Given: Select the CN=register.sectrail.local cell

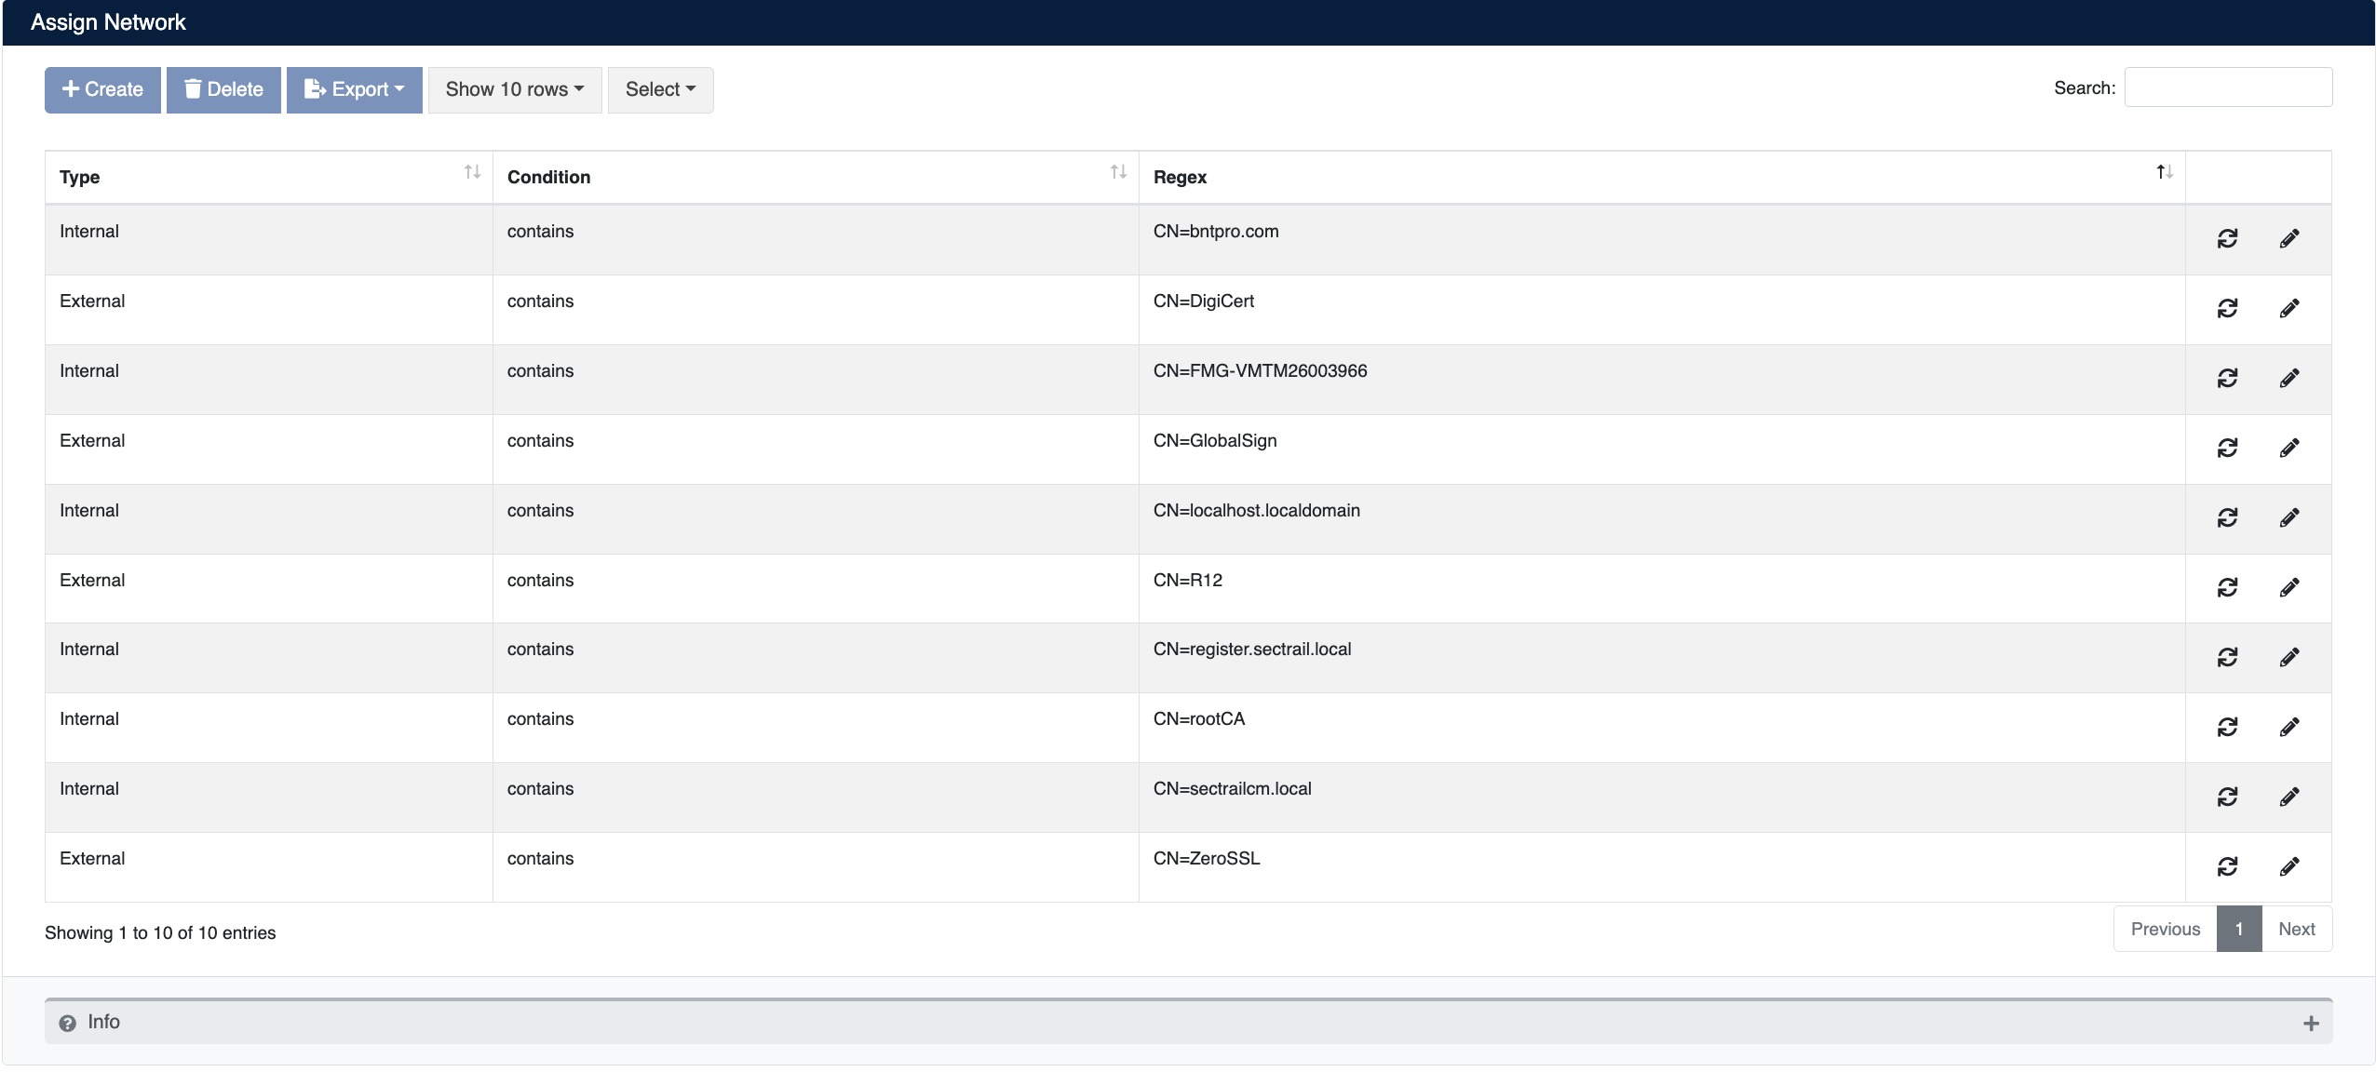Looking at the screenshot, I should pyautogui.click(x=1662, y=658).
